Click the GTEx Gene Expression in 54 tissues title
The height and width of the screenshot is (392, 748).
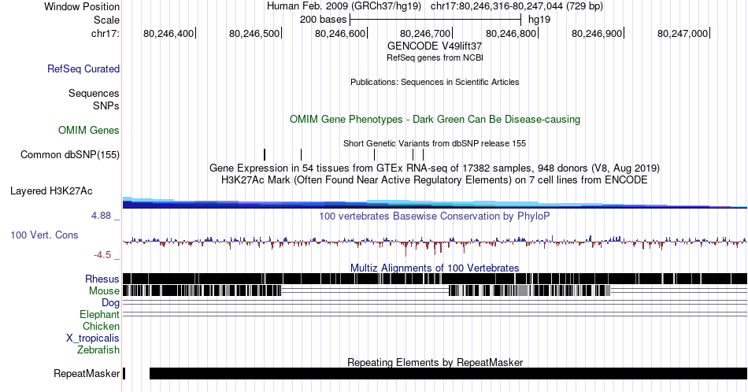click(x=435, y=168)
